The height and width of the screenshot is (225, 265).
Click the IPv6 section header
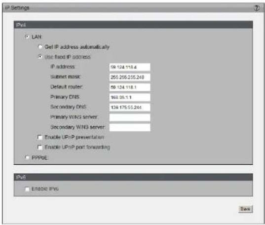point(133,177)
